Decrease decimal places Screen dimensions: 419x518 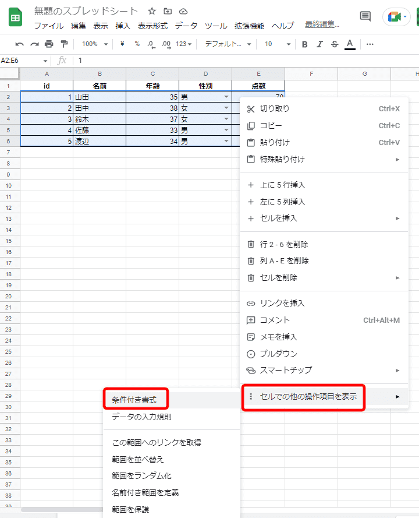151,44
